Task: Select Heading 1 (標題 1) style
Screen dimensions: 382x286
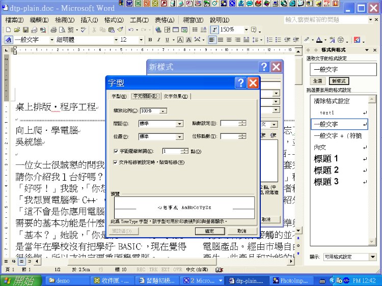Action: (x=340, y=159)
